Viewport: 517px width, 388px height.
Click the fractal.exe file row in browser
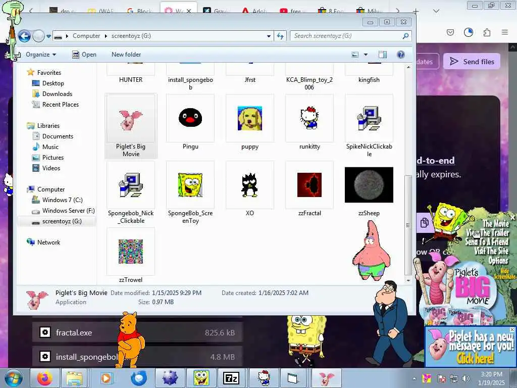137,332
